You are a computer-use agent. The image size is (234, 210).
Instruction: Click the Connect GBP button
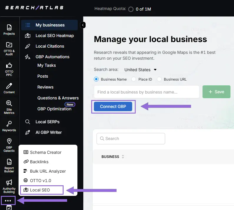(113, 106)
